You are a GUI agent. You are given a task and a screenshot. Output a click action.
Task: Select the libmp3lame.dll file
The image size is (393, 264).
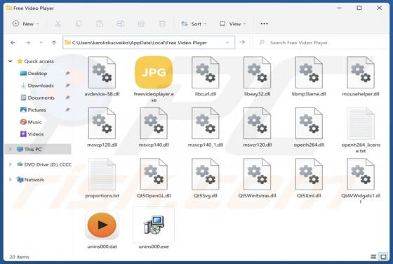point(309,77)
